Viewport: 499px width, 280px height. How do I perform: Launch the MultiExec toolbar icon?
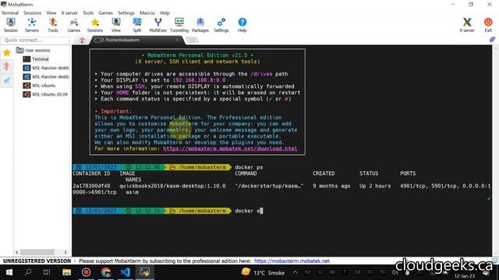[158, 25]
